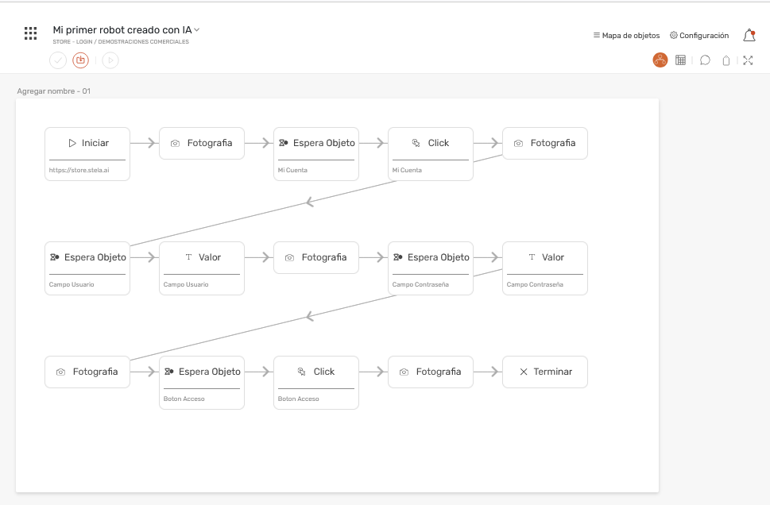This screenshot has width=770, height=505.
Task: Click the orange save/download robot icon
Action: click(x=80, y=60)
